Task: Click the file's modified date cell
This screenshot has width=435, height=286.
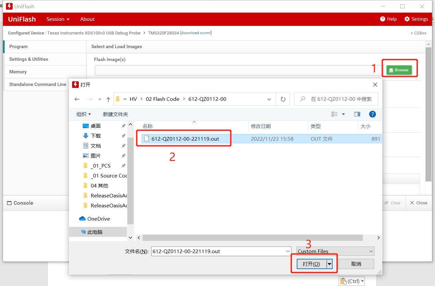Action: (x=272, y=139)
